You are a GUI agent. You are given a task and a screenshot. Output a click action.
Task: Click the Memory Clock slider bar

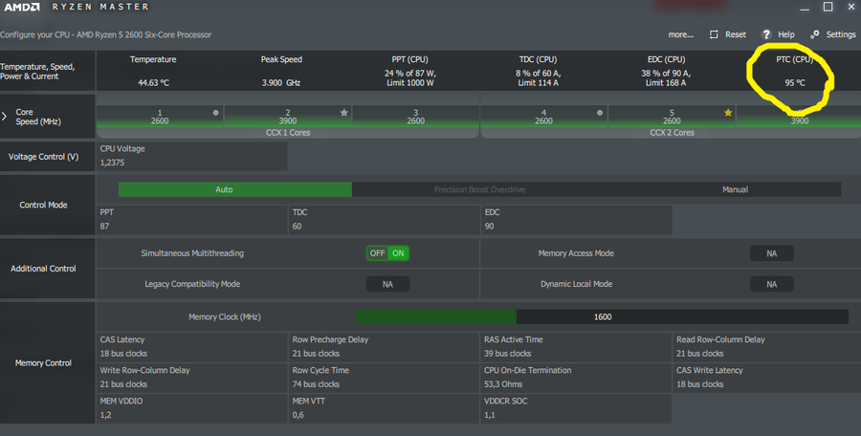602,316
